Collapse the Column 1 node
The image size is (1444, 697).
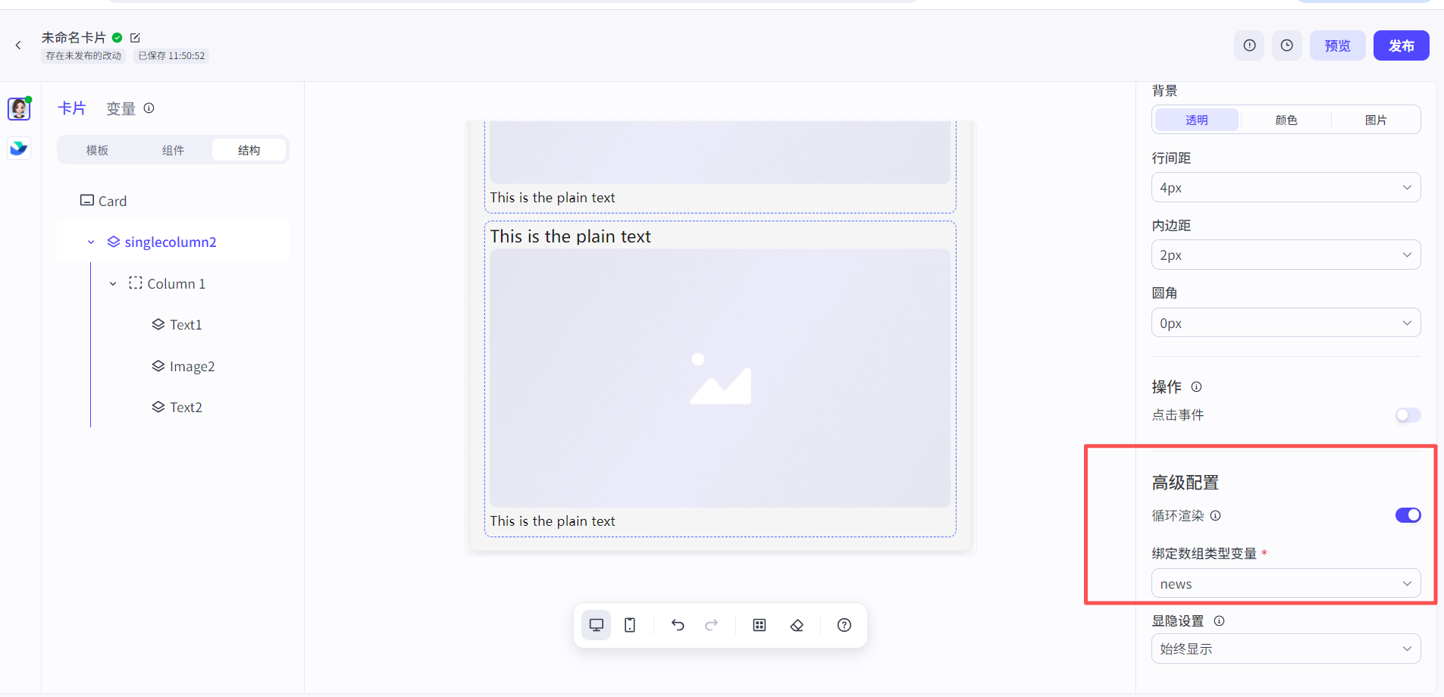[113, 284]
